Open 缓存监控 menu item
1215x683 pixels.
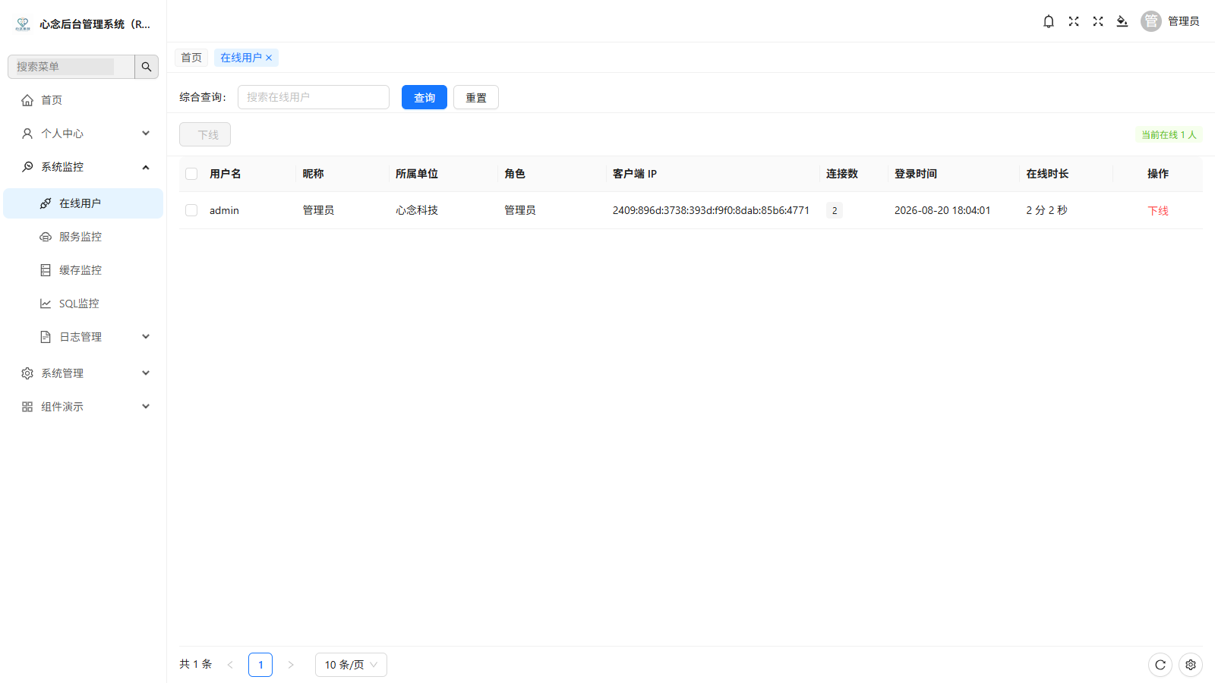(x=84, y=270)
